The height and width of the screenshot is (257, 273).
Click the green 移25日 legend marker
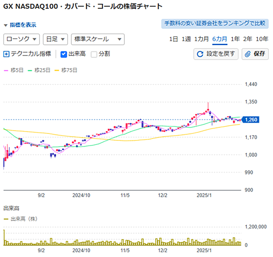[x=30, y=70]
